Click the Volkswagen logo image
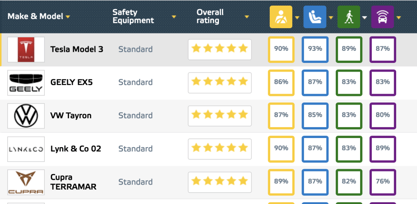The height and width of the screenshot is (204, 417). point(26,116)
